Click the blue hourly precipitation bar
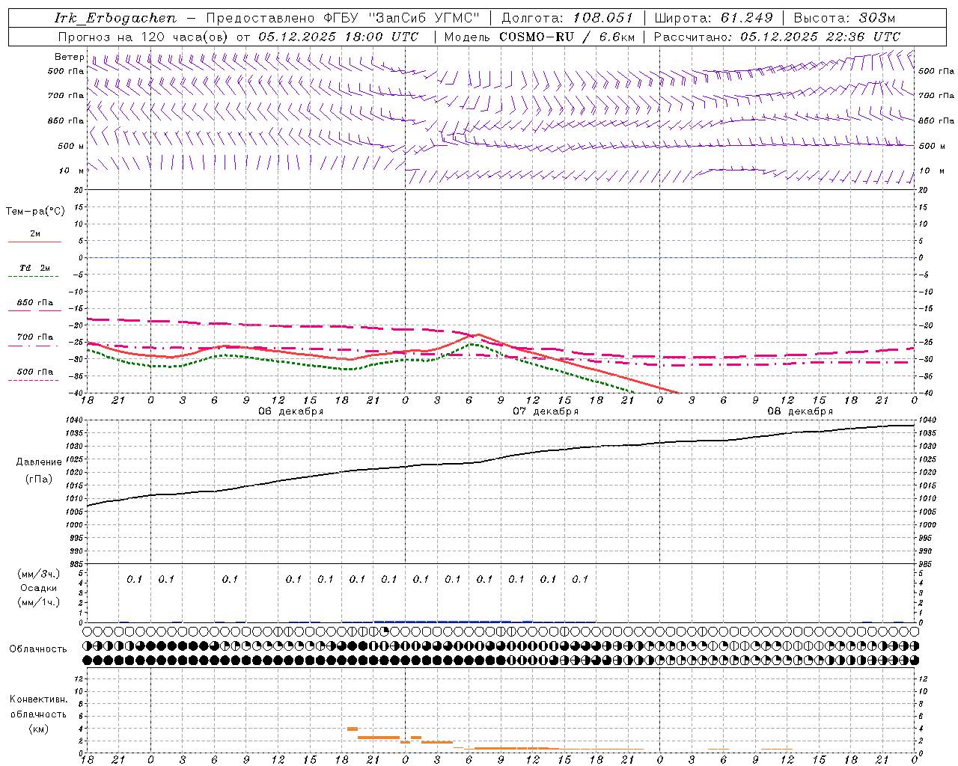This screenshot has height=766, width=958. (453, 621)
